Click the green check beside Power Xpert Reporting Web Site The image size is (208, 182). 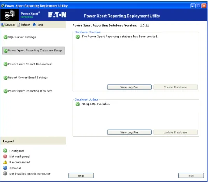click(5, 91)
